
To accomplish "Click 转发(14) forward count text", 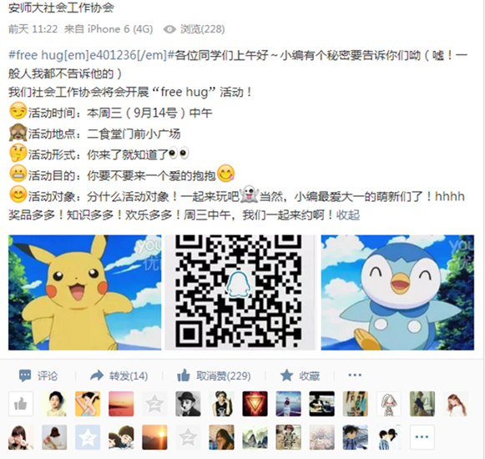I will [129, 376].
